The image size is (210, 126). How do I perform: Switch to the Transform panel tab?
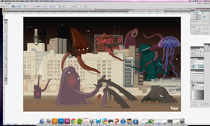pyautogui.click(x=194, y=48)
